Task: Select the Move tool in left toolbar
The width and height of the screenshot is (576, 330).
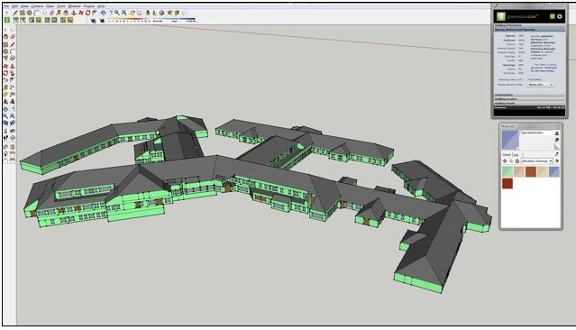Action: tap(5, 66)
